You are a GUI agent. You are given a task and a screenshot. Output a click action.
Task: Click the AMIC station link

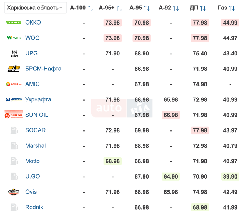point(32,84)
